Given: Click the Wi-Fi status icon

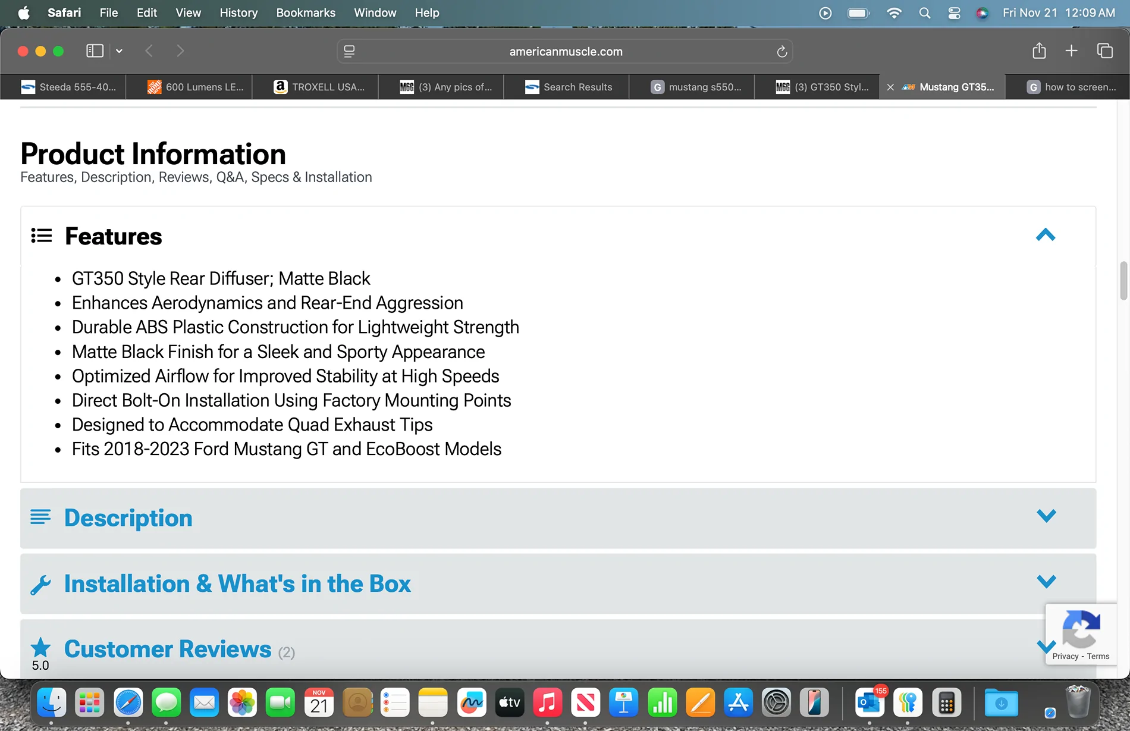Looking at the screenshot, I should click(x=893, y=13).
